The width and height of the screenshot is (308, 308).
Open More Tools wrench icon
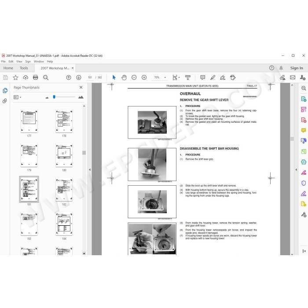pyautogui.click(x=304, y=215)
